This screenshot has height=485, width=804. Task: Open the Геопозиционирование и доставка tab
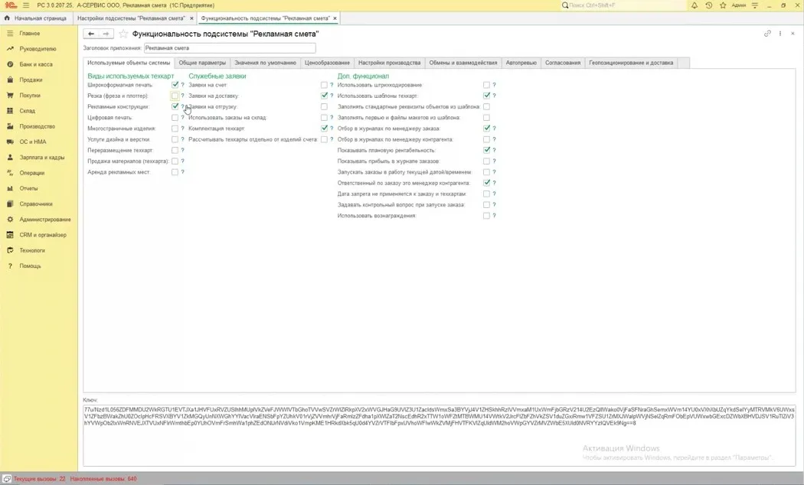[631, 63]
